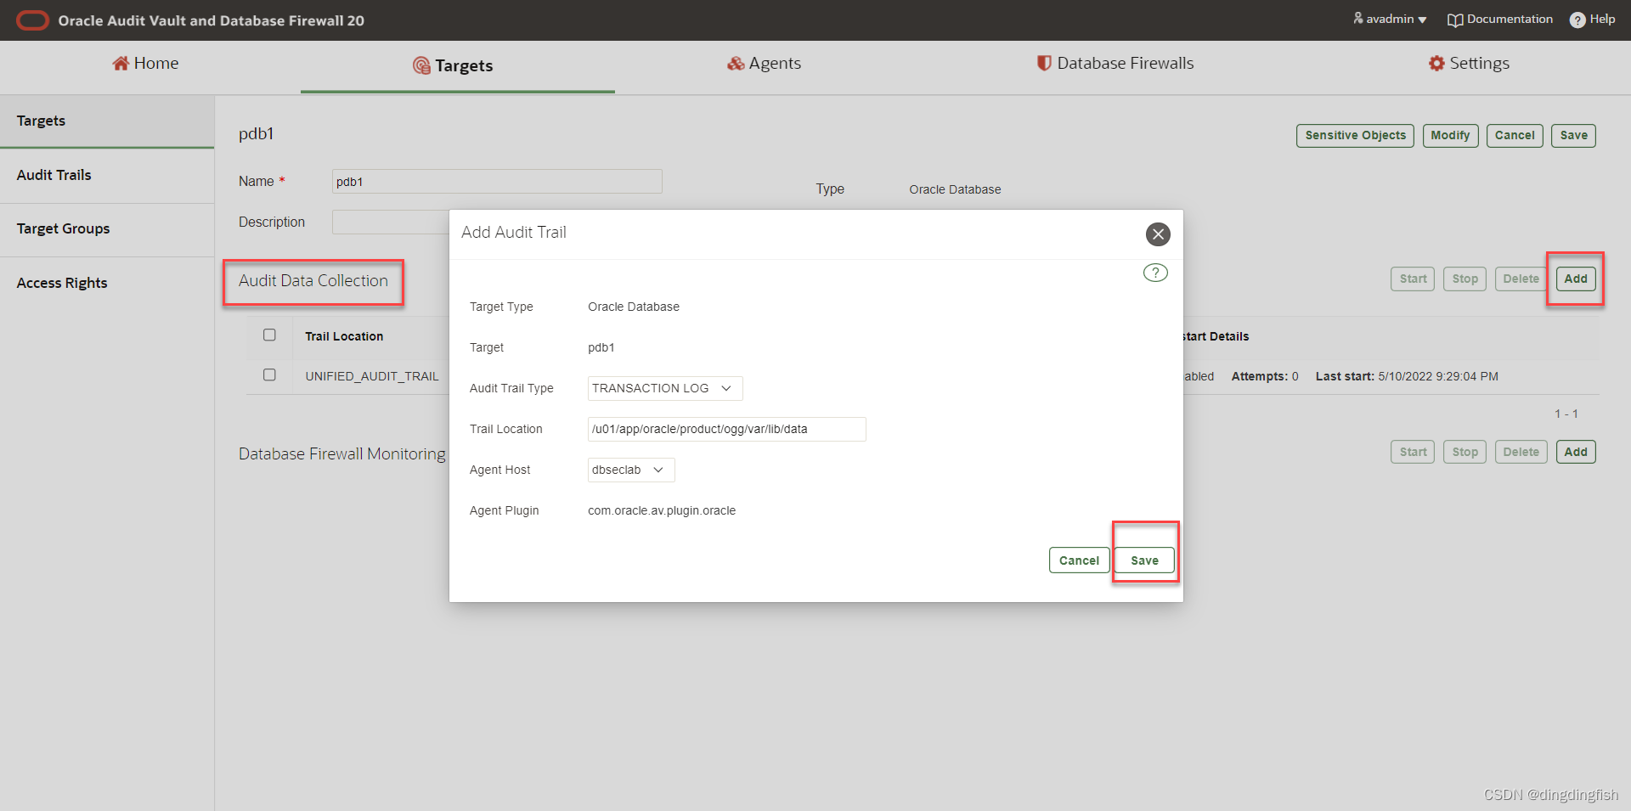Open the avadmin user menu
This screenshot has height=811, width=1631.
(x=1390, y=19)
